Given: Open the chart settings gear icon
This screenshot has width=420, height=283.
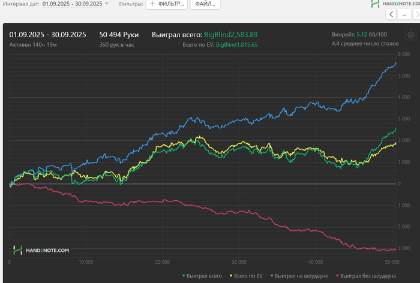Looking at the screenshot, I should click(410, 35).
